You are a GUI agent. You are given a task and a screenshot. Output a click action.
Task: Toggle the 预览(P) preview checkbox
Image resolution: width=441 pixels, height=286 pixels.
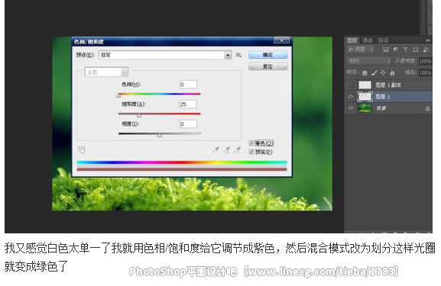[x=251, y=152]
